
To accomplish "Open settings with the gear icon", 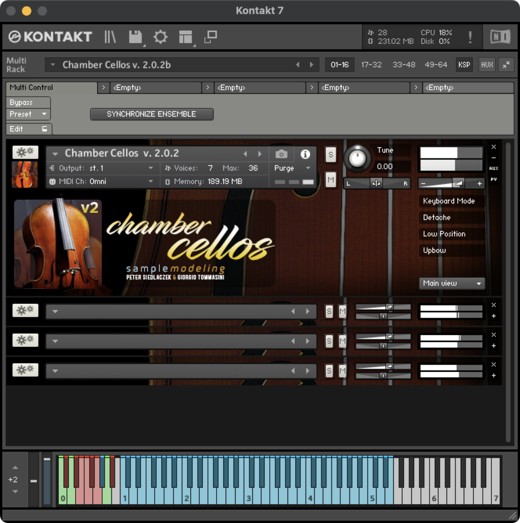I will (160, 37).
